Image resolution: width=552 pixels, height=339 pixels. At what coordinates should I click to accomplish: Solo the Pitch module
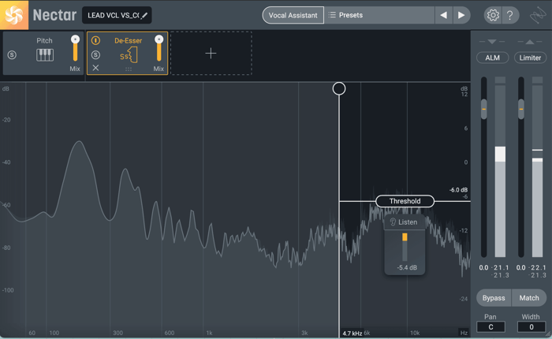click(x=12, y=55)
